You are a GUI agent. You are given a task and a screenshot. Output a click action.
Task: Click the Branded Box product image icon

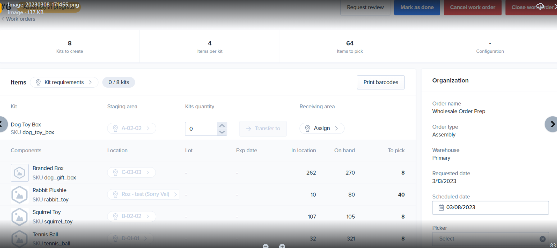click(x=20, y=173)
